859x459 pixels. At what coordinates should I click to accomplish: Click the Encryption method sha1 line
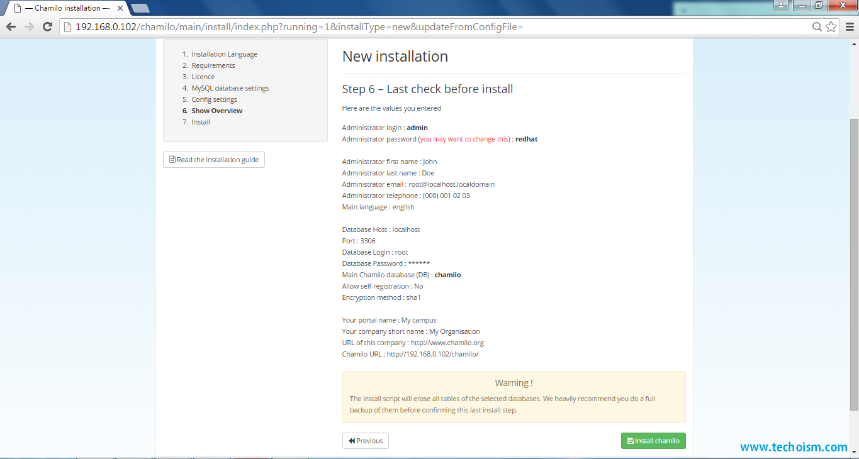pos(381,297)
